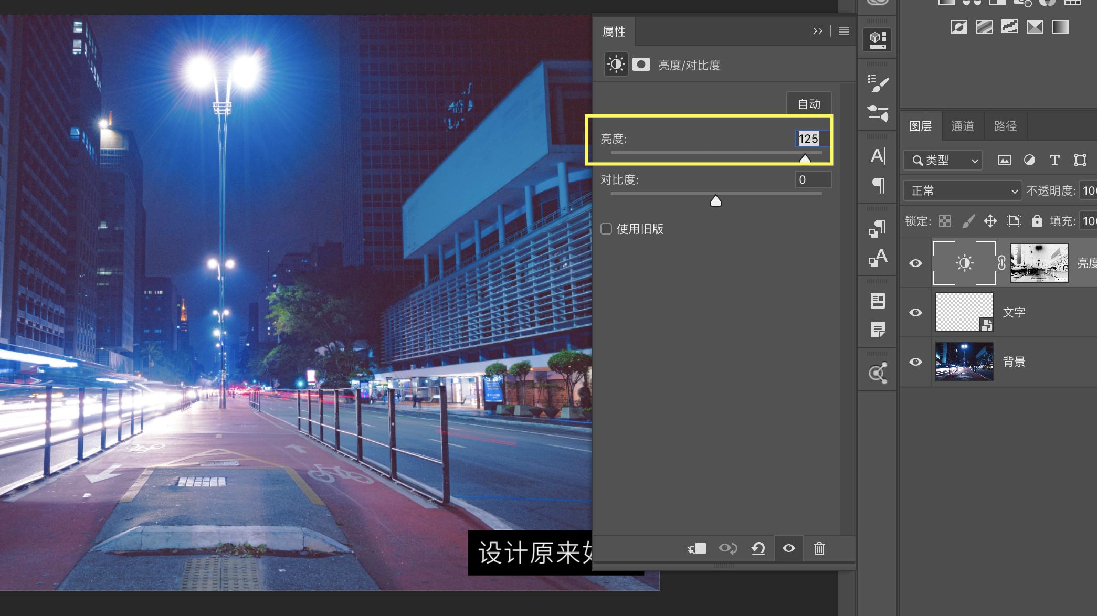Image resolution: width=1097 pixels, height=616 pixels.
Task: View previous state of the adjustment
Action: pos(729,548)
